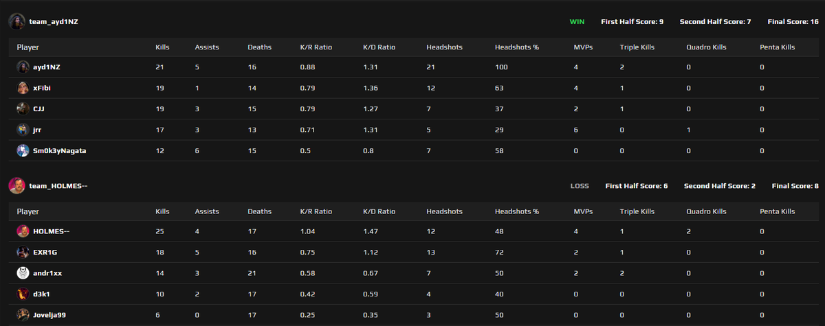Open ayd1NZ player profile name

(47, 67)
